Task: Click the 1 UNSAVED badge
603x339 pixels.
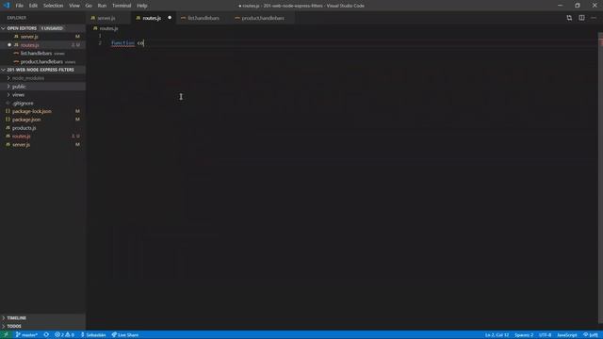Action: [52, 28]
